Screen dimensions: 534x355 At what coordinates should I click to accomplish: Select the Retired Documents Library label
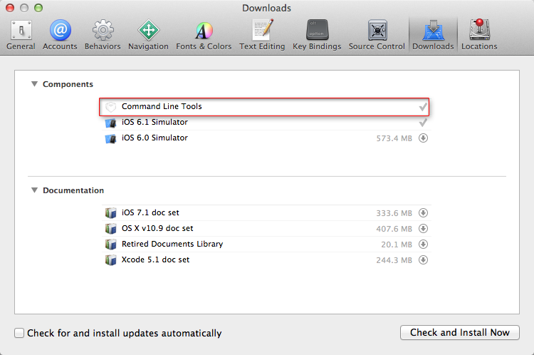172,244
